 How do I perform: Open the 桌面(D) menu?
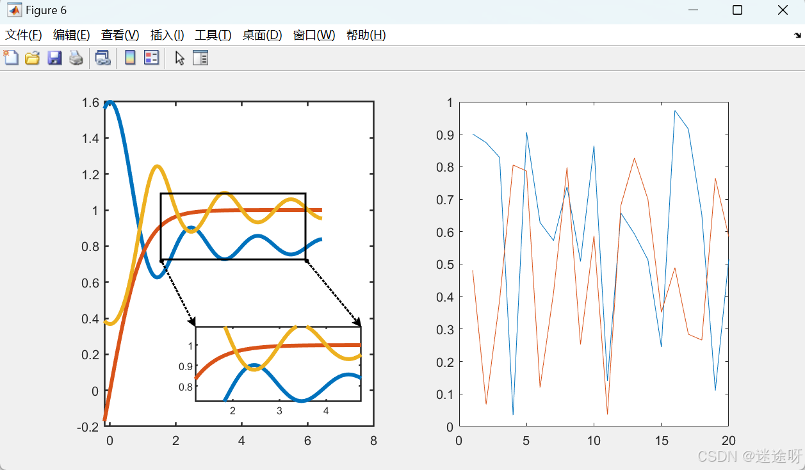262,35
